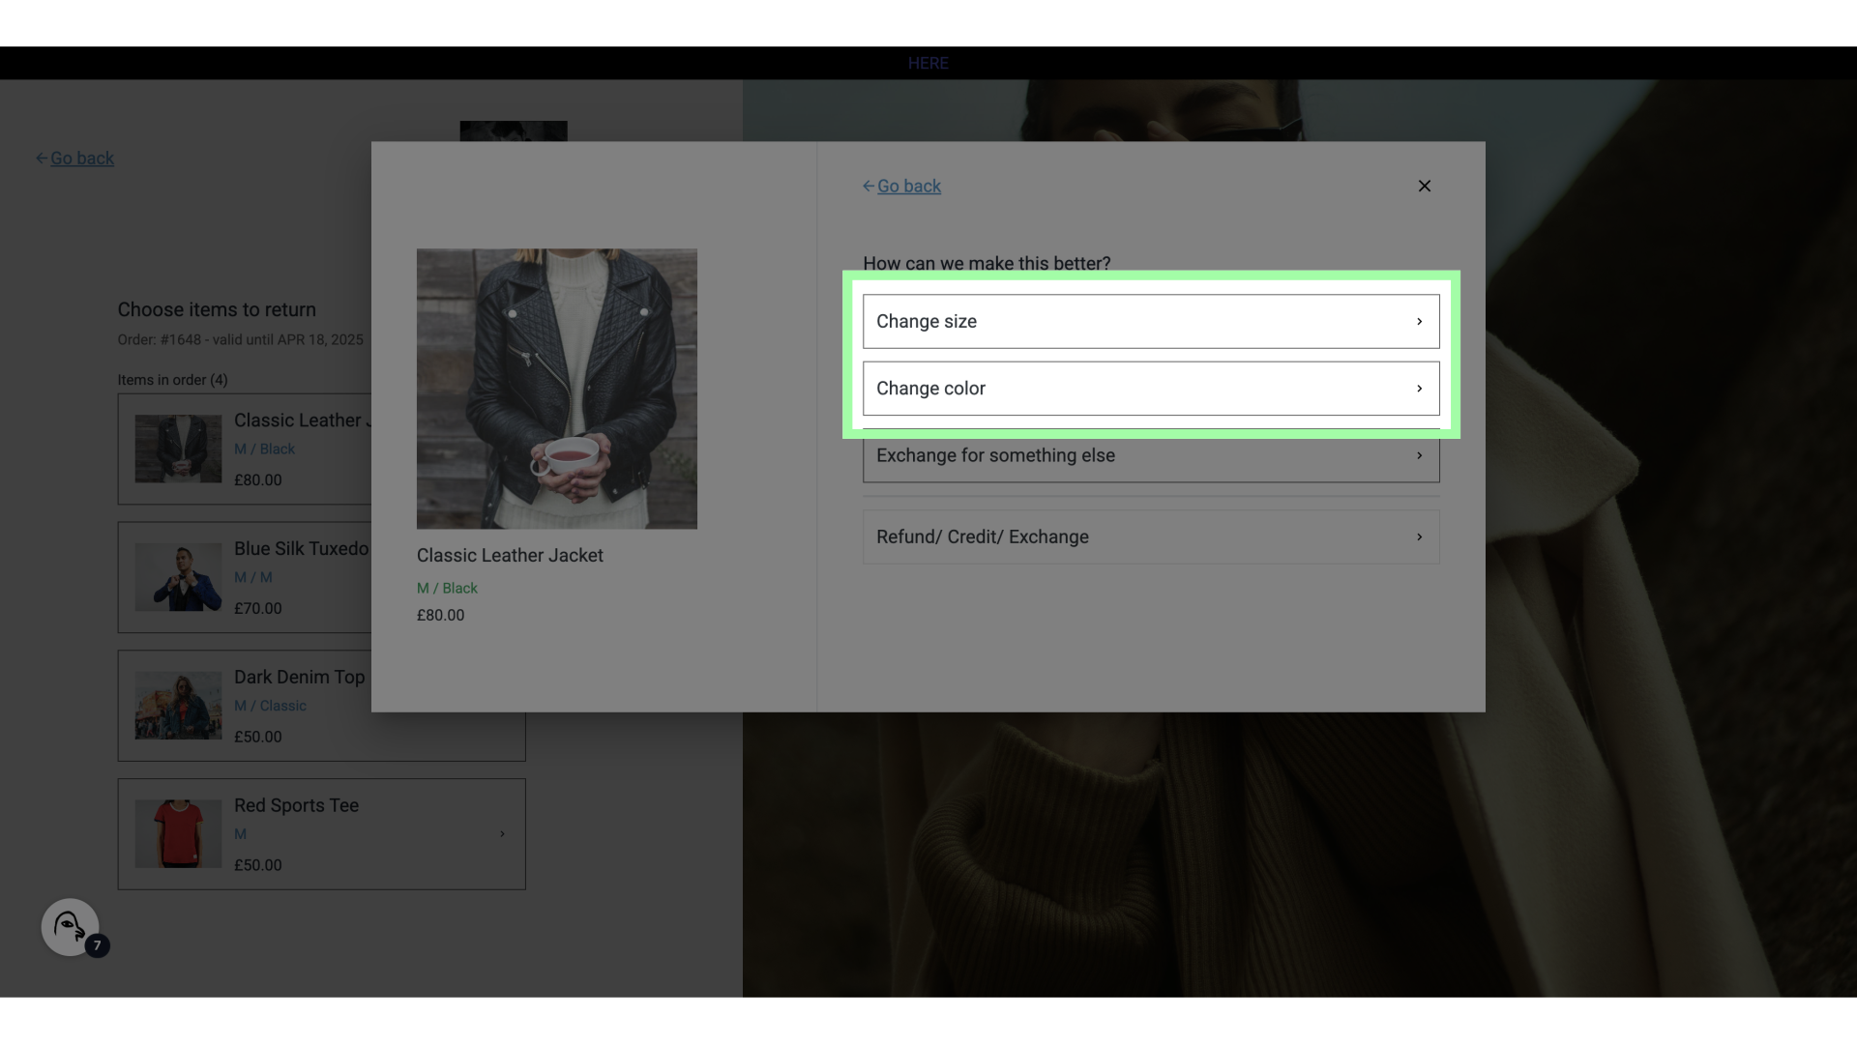Image resolution: width=1857 pixels, height=1044 pixels.
Task: Click the £50.00 price of Red Sports Tee
Action: [x=257, y=865]
